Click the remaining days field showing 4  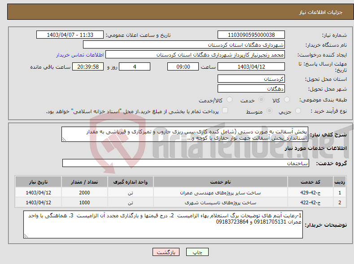point(135,66)
